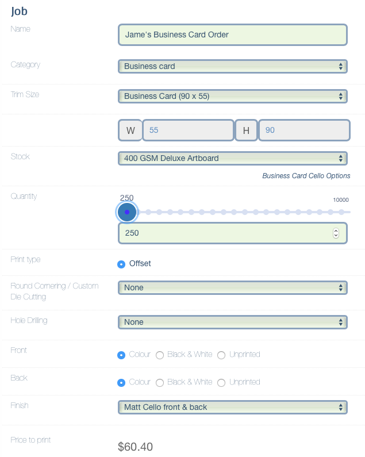This screenshot has width=365, height=457.
Task: Click the height field showing 90
Action: (304, 130)
